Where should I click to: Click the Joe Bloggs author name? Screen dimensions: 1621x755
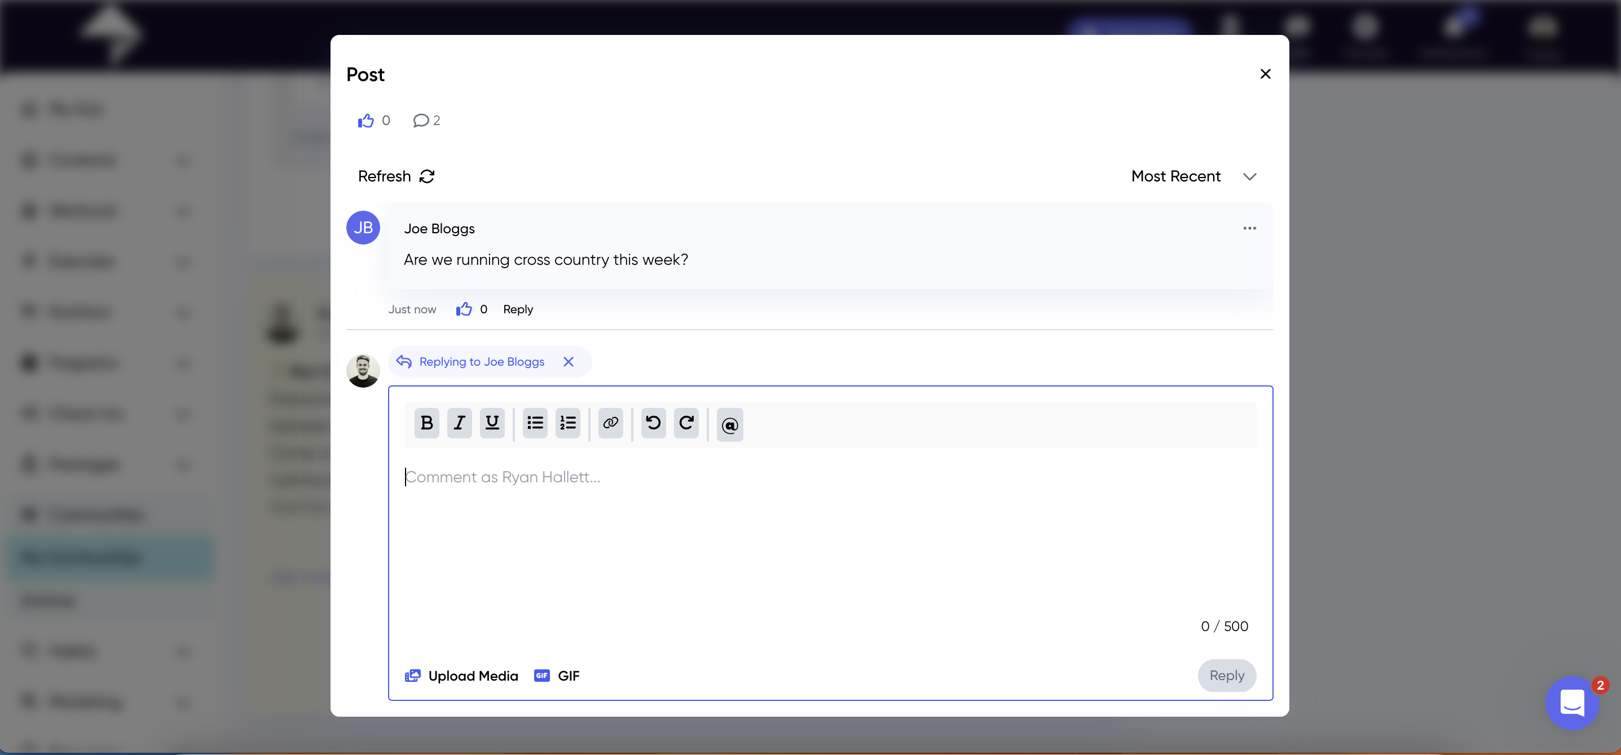tap(439, 229)
